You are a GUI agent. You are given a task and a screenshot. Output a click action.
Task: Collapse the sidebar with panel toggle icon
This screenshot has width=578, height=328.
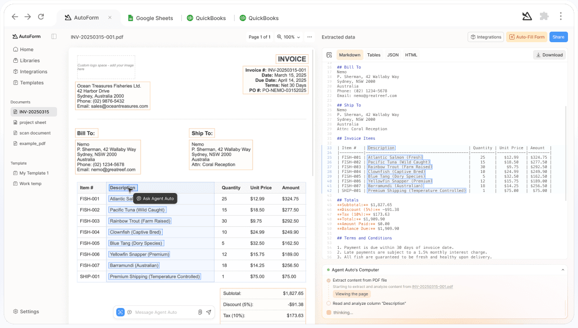point(54,36)
